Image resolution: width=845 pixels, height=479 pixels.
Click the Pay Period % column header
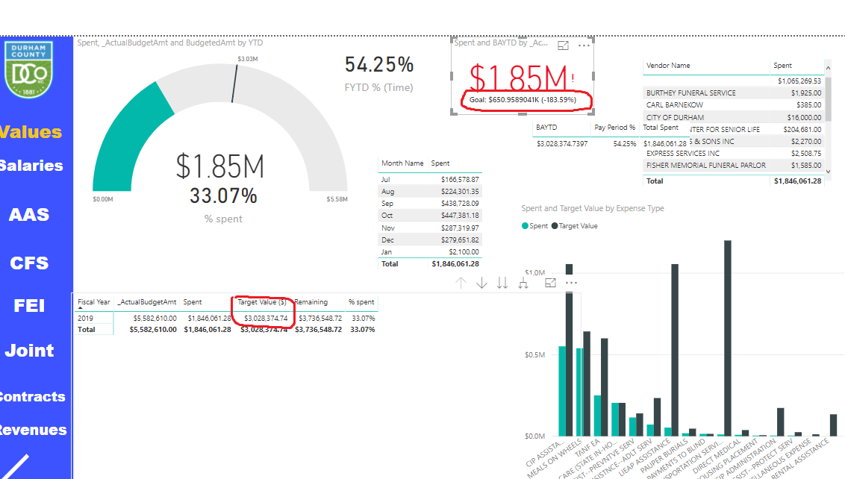point(615,128)
